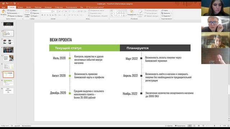This screenshot has height=129, width=230.
Task: Switch to normal view in status bar
Action: tap(190, 126)
